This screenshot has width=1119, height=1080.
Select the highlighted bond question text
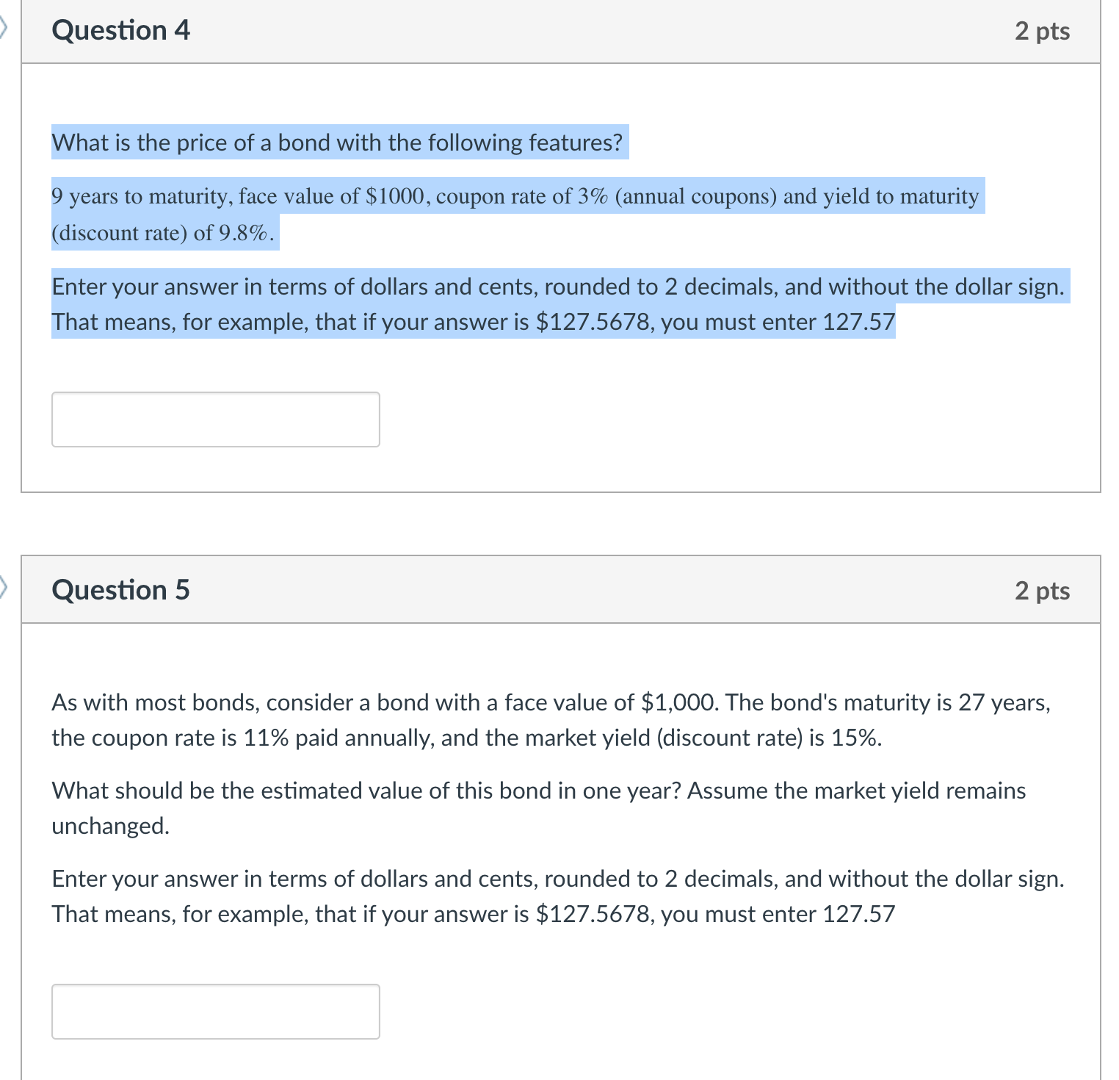[337, 142]
